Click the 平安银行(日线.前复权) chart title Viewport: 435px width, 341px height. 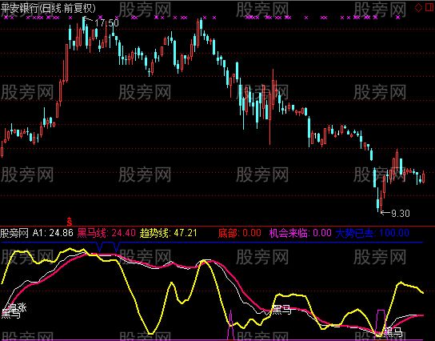pos(48,8)
